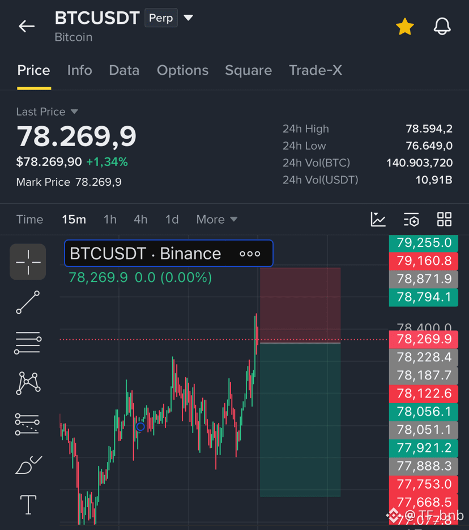Open the Options tab

tap(182, 70)
